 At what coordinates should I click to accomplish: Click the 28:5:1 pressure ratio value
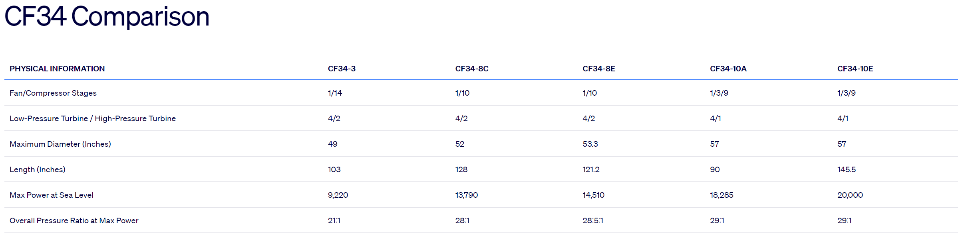click(593, 220)
